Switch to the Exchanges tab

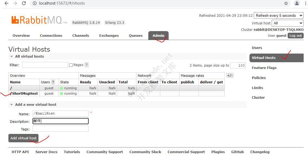click(109, 36)
